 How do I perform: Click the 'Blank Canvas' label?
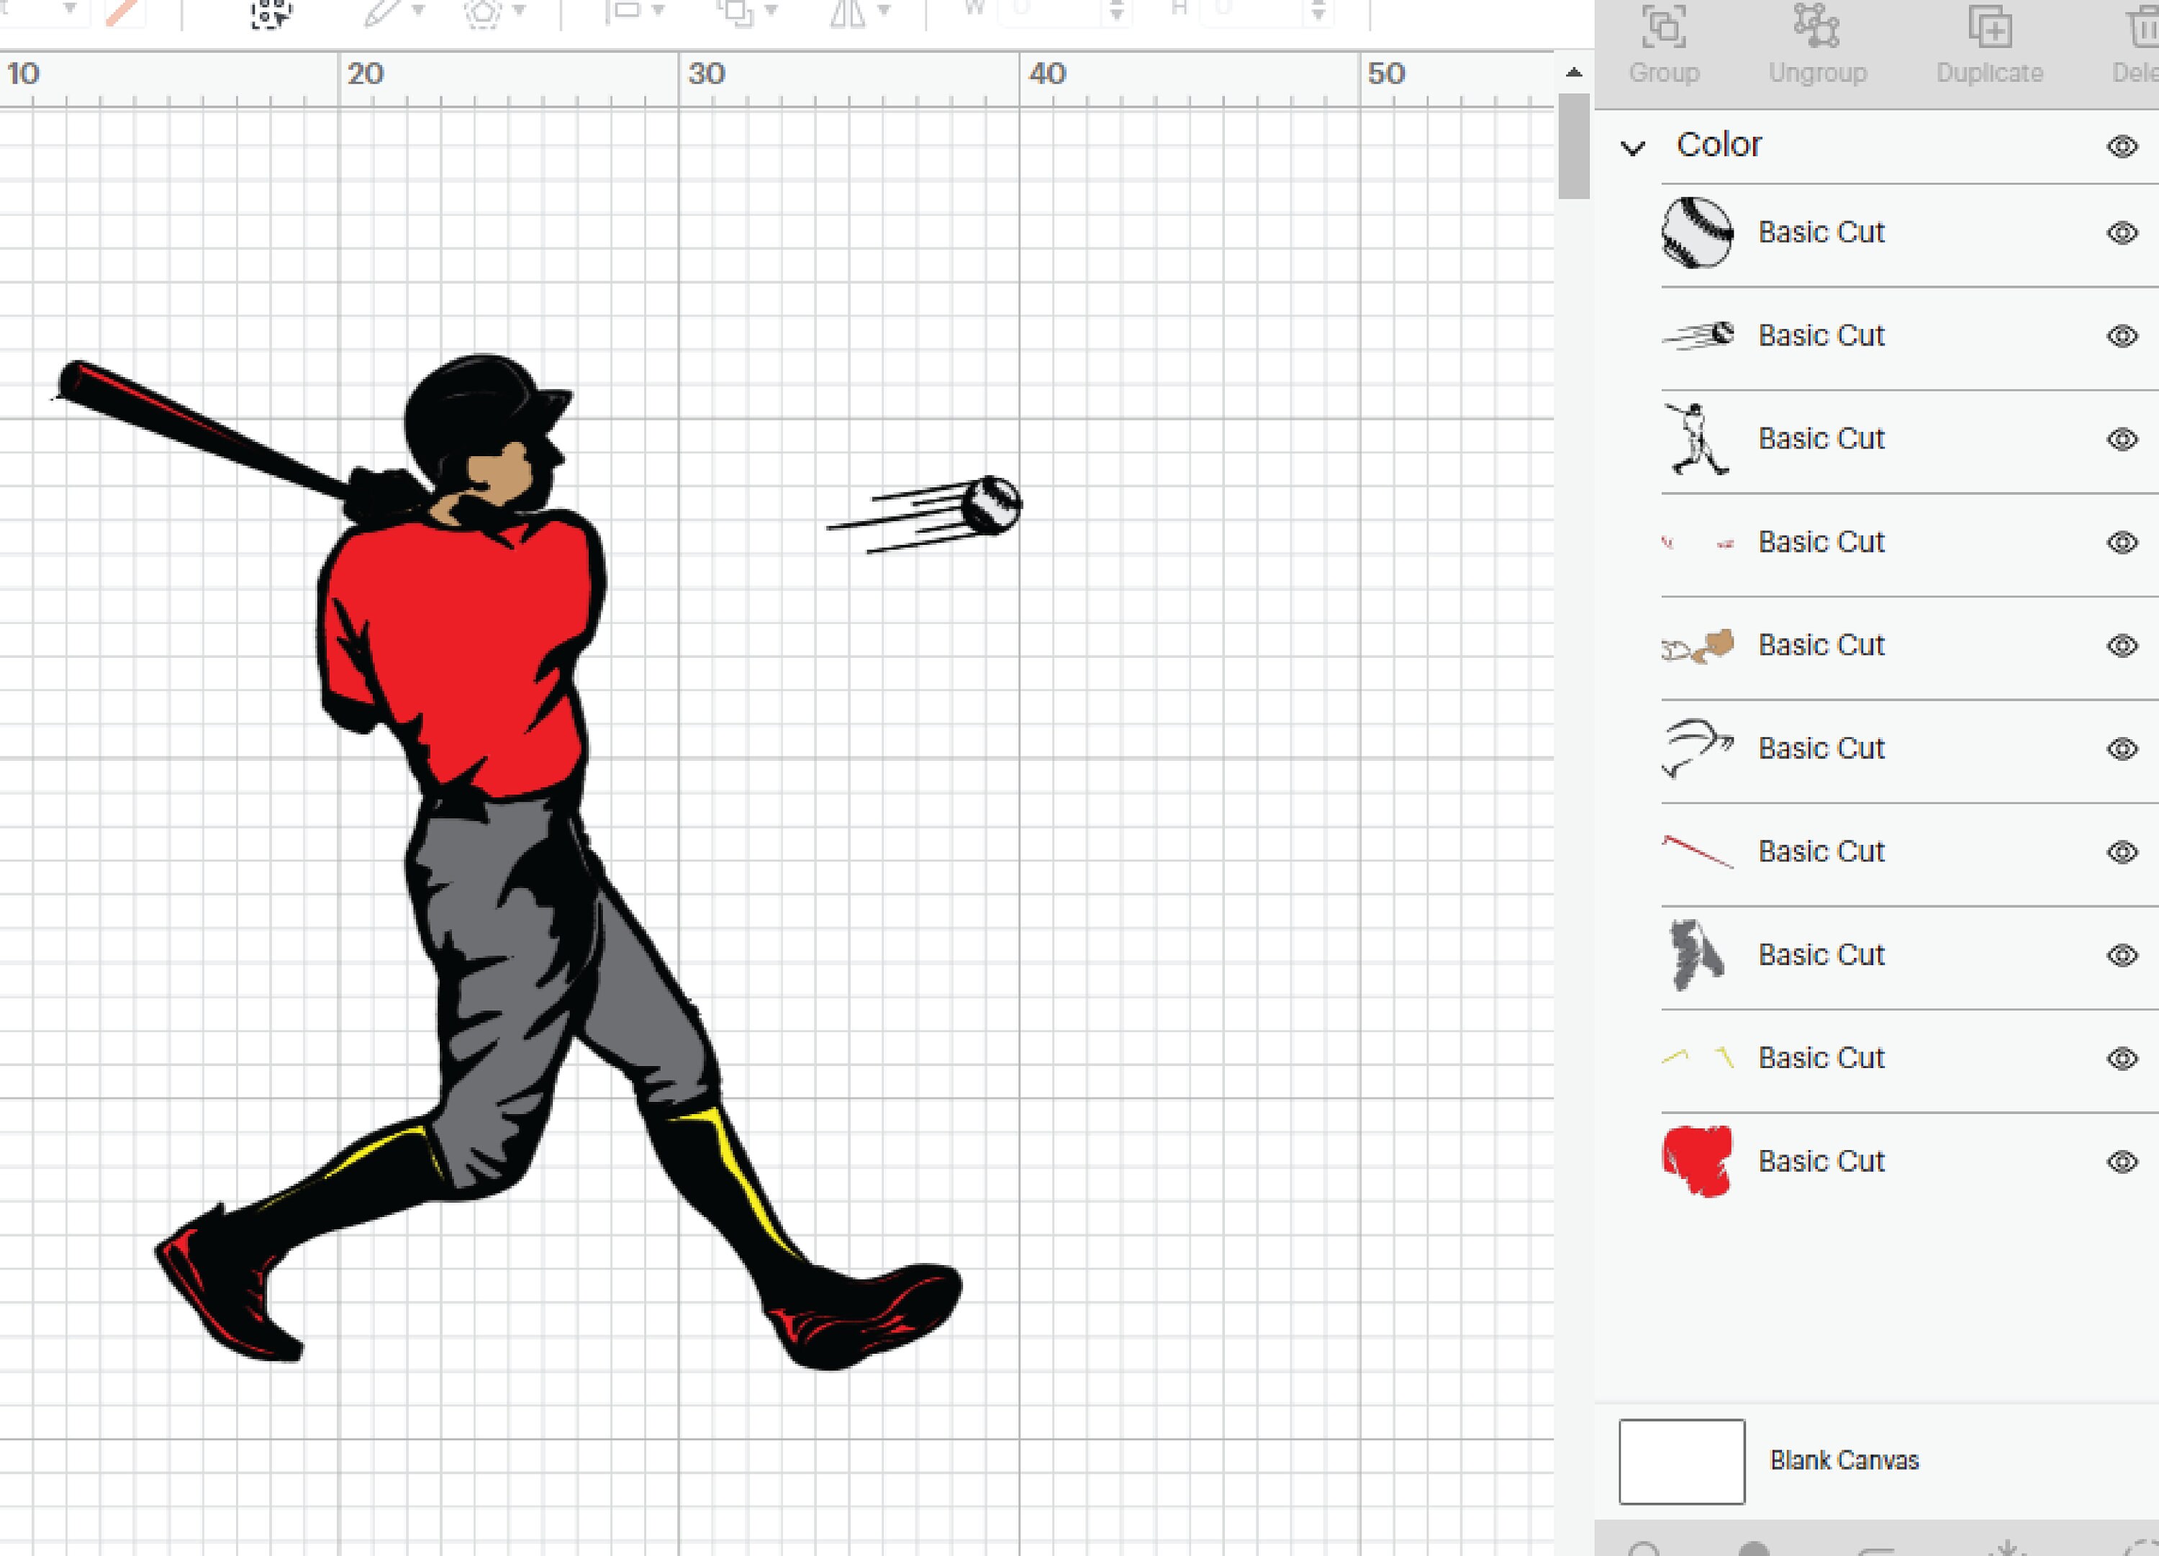click(1844, 1461)
